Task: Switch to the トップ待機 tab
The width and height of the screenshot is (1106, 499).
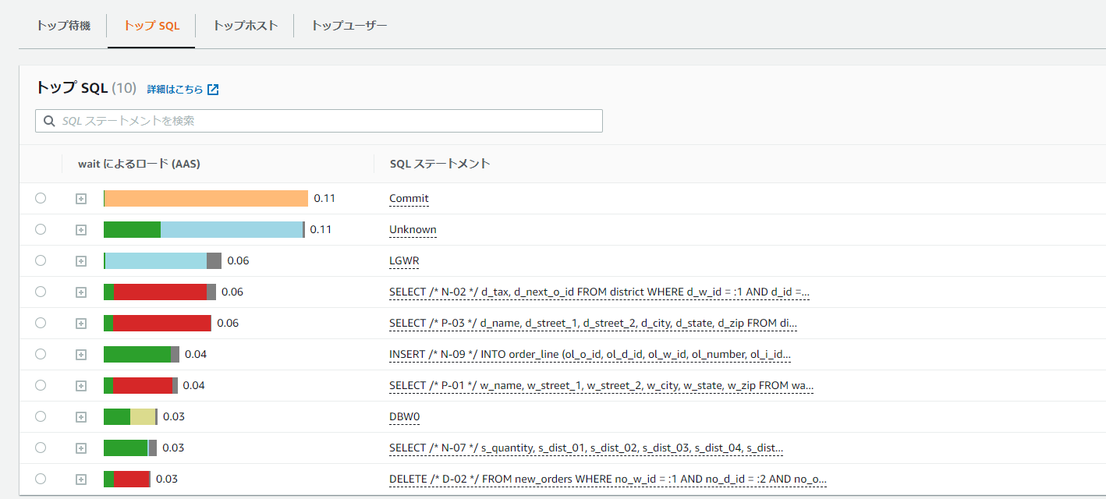Action: pos(63,26)
